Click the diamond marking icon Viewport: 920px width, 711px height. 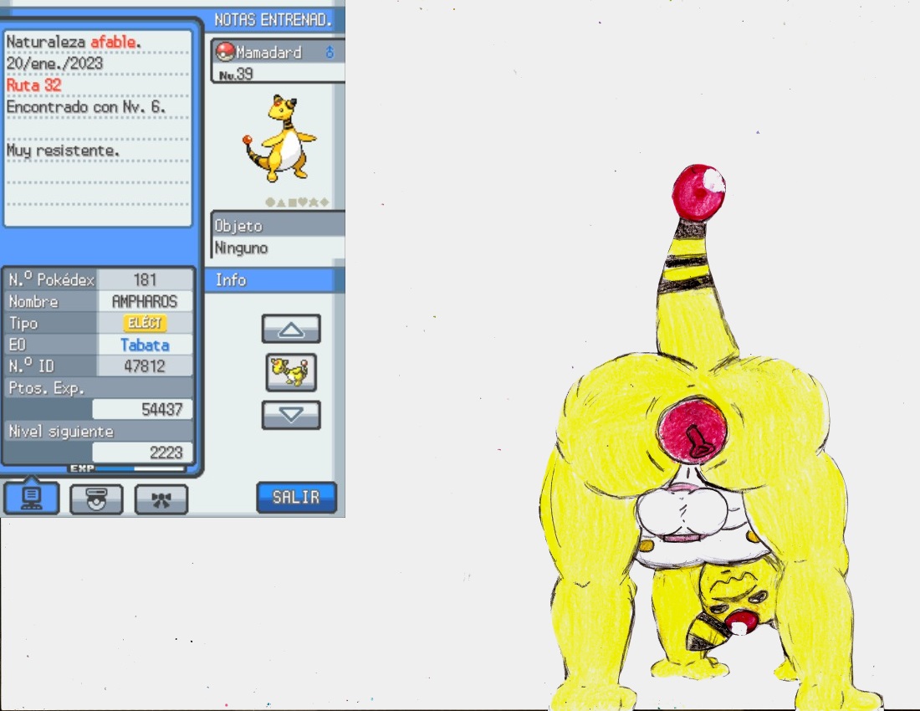coord(324,202)
